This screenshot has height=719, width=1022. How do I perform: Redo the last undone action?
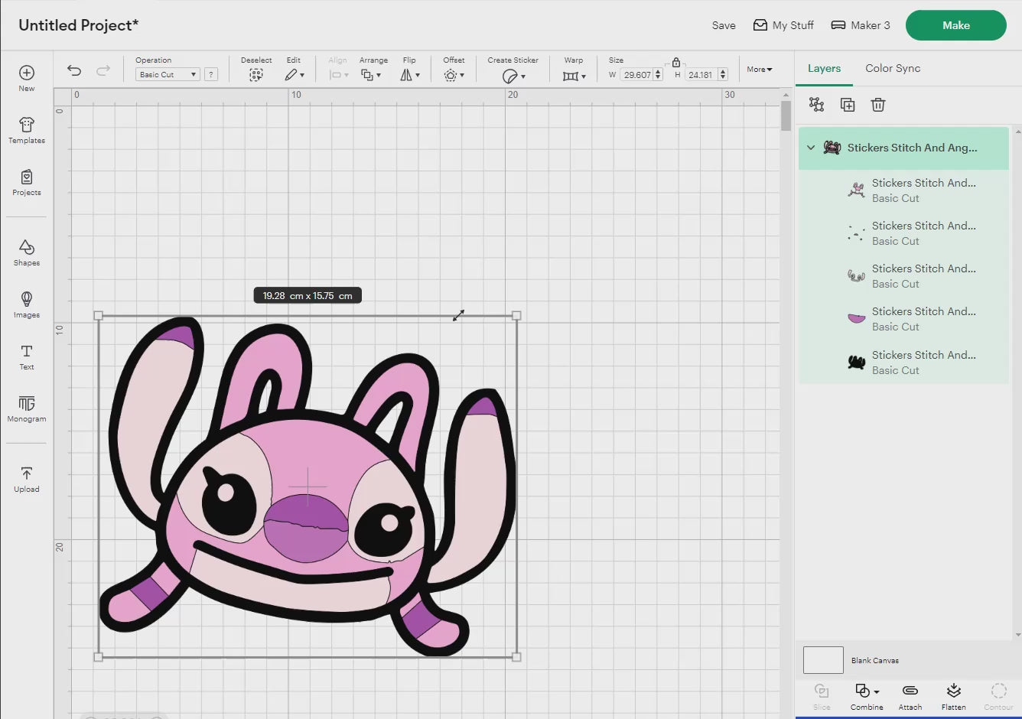103,70
